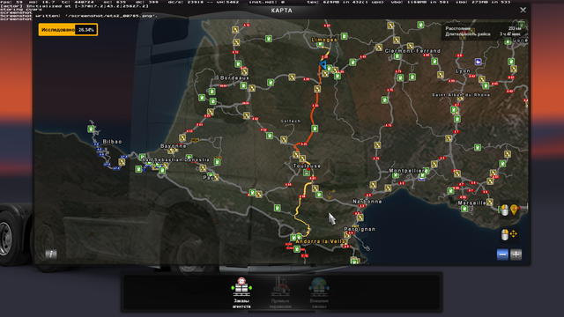Switch to the Внешние заказы tab
This screenshot has height=317, width=564.
coord(319,292)
